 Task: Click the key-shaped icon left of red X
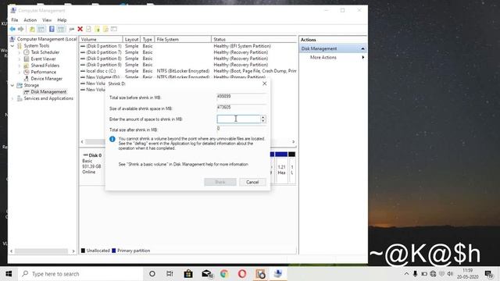click(x=71, y=30)
